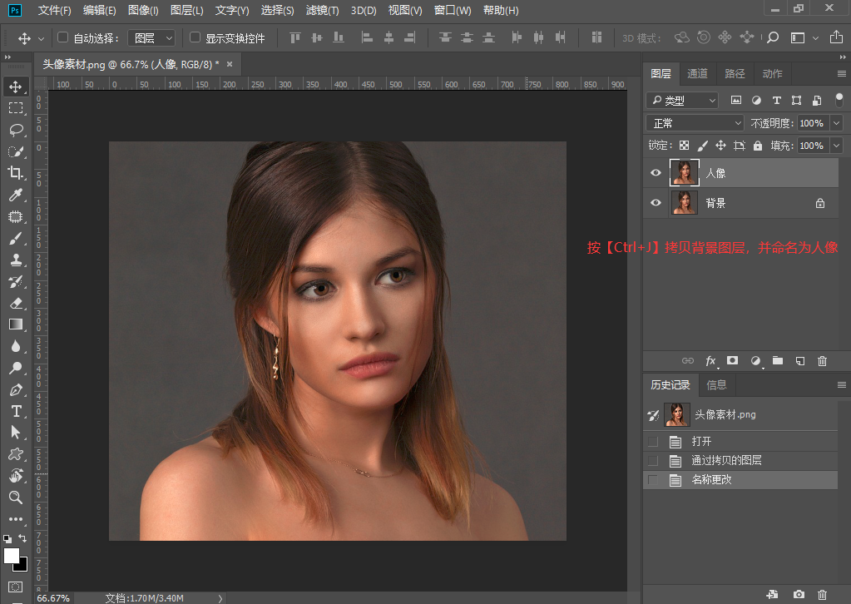
Task: Select the Horizontal Type tool
Action: pos(16,411)
